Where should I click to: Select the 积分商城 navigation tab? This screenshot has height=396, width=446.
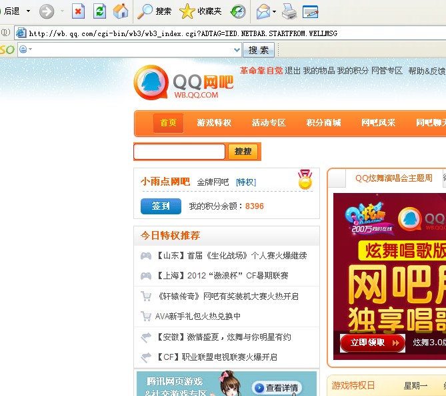tap(324, 123)
